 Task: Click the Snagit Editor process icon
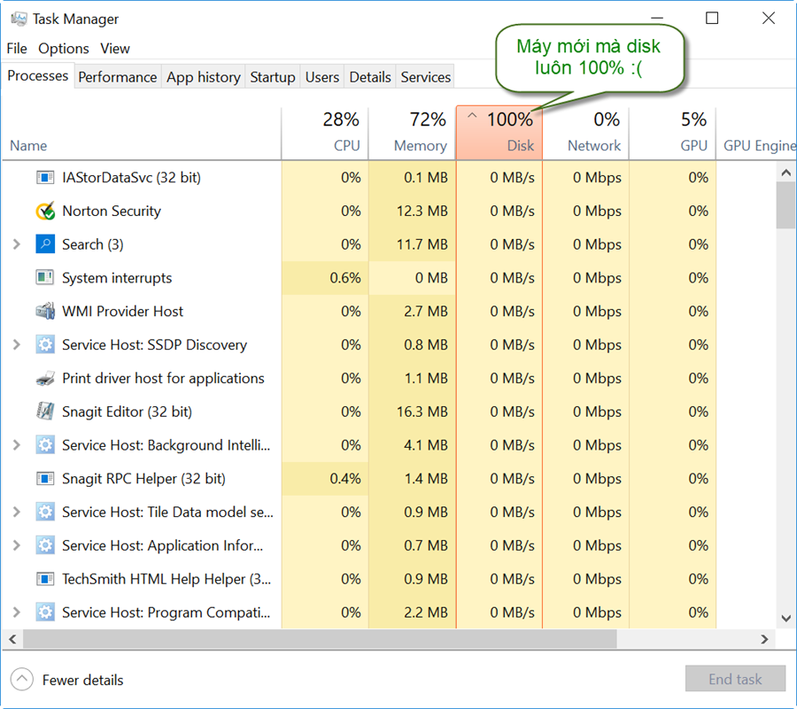pyautogui.click(x=45, y=412)
